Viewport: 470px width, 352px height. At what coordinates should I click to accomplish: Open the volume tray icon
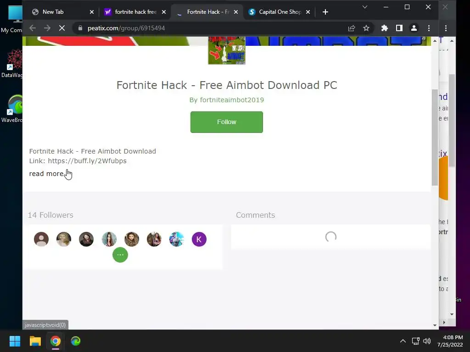click(427, 341)
